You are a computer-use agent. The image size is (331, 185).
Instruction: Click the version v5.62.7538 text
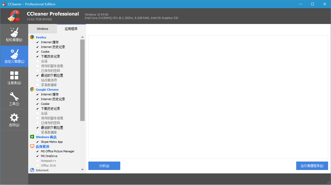(39, 19)
